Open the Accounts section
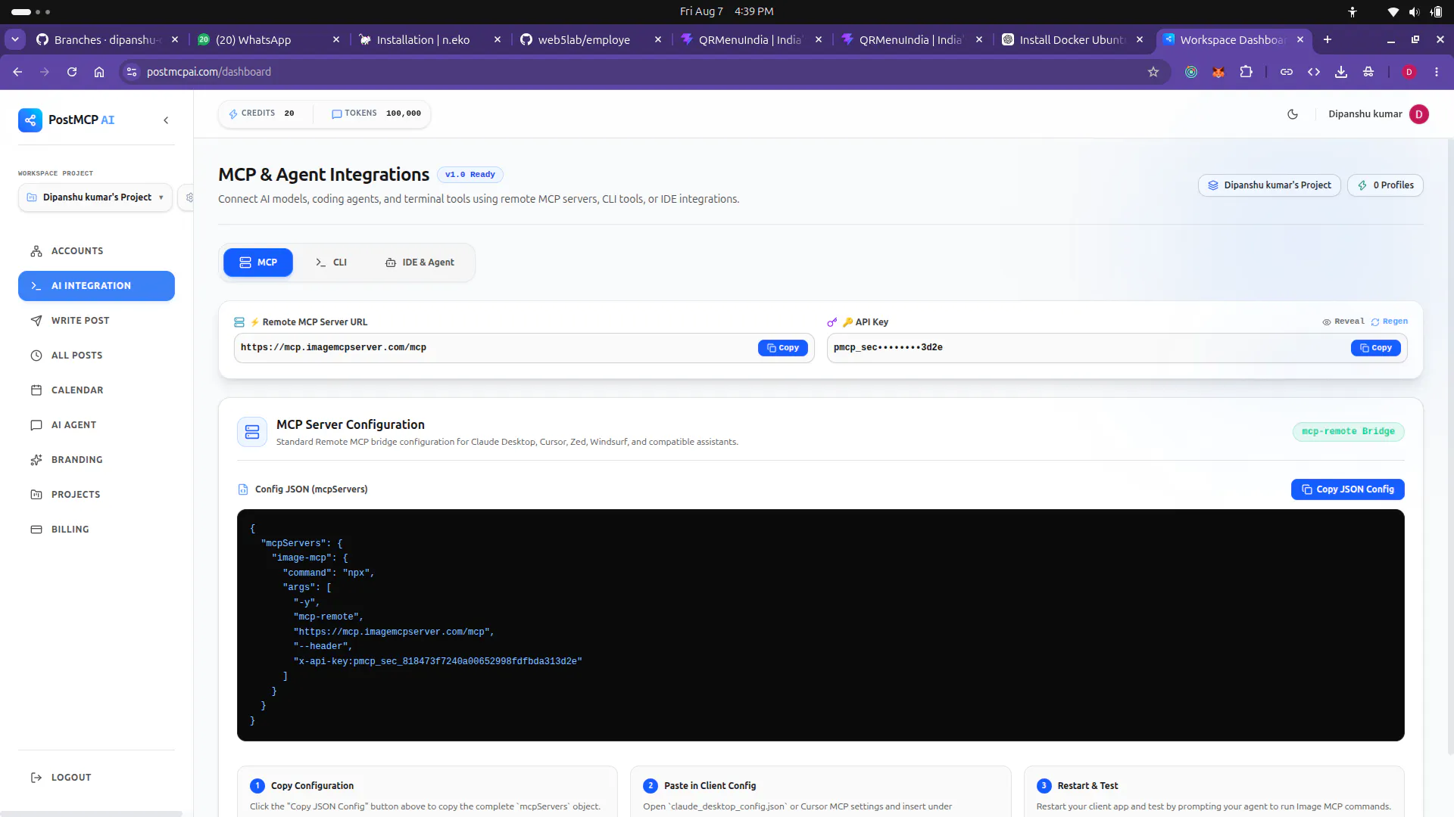This screenshot has height=817, width=1454. click(x=96, y=251)
